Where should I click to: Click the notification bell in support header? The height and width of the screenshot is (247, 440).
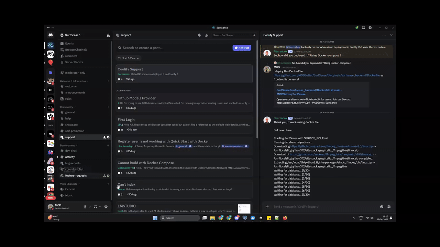pos(199,35)
